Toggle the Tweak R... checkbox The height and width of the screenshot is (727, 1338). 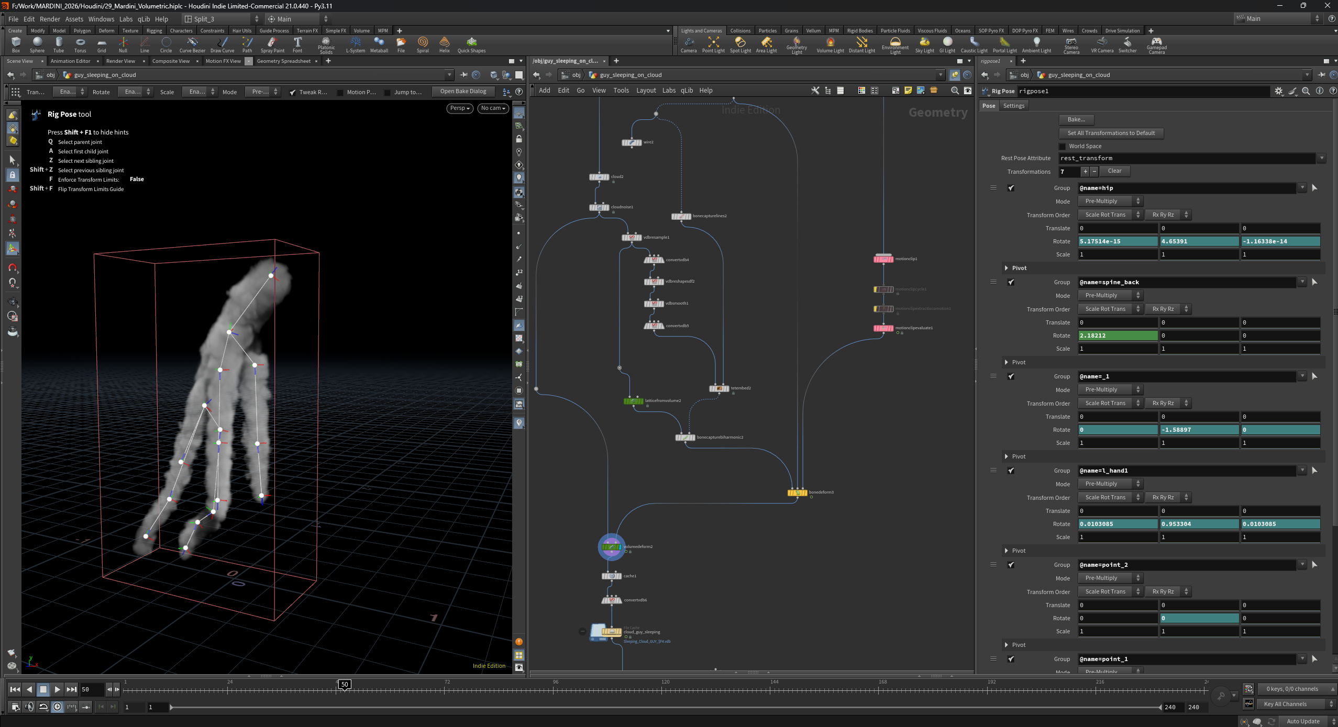pos(293,93)
